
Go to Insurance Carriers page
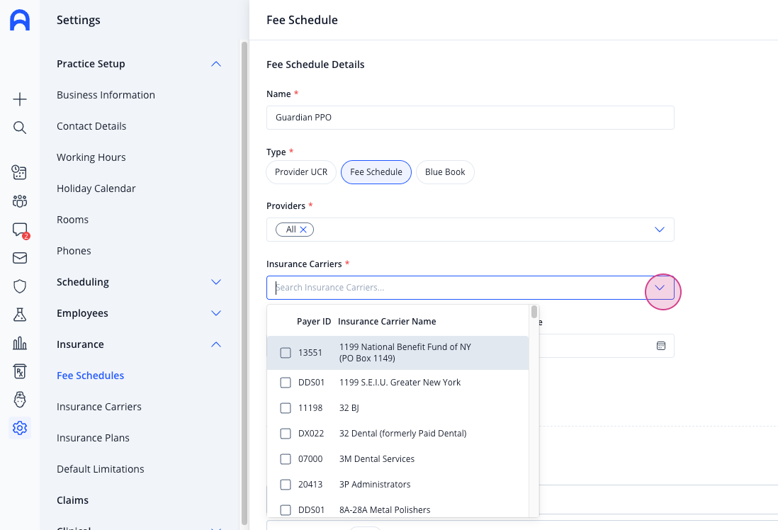pos(98,407)
